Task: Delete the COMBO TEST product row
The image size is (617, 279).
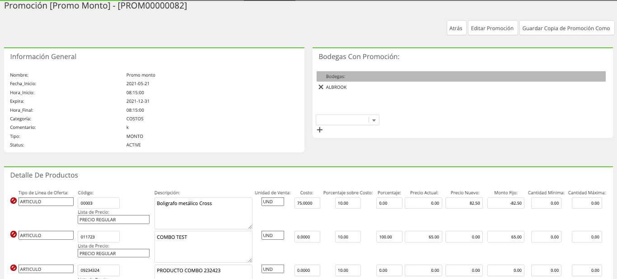Action: pyautogui.click(x=14, y=234)
